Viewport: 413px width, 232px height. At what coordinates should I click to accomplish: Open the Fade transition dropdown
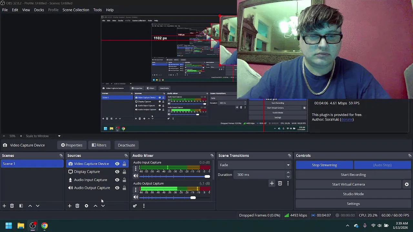tap(255, 165)
